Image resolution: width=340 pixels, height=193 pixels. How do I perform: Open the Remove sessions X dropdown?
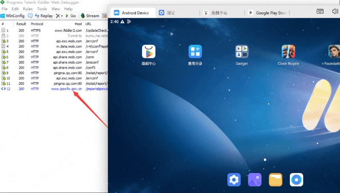tap(59, 16)
